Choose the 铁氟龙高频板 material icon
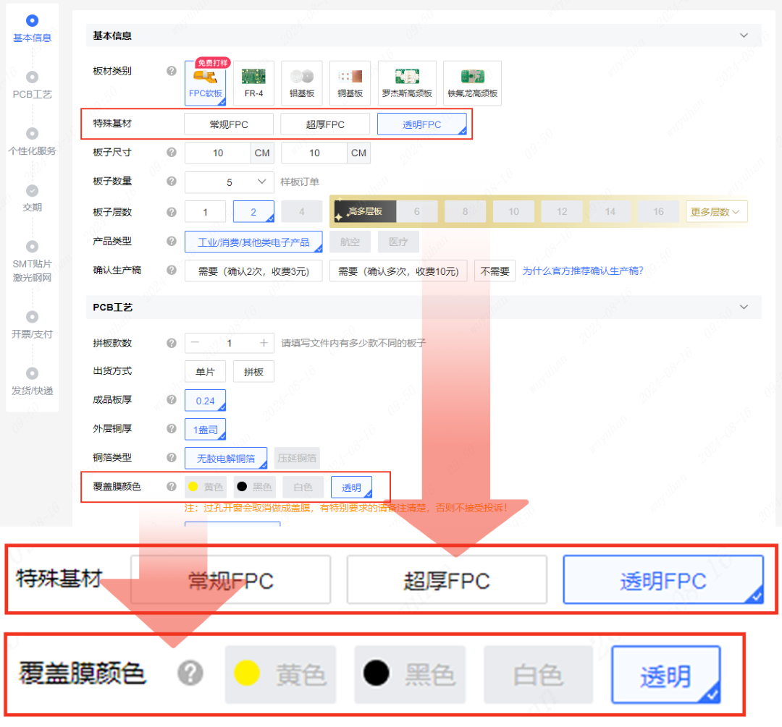Image resolution: width=782 pixels, height=727 pixels. [472, 82]
